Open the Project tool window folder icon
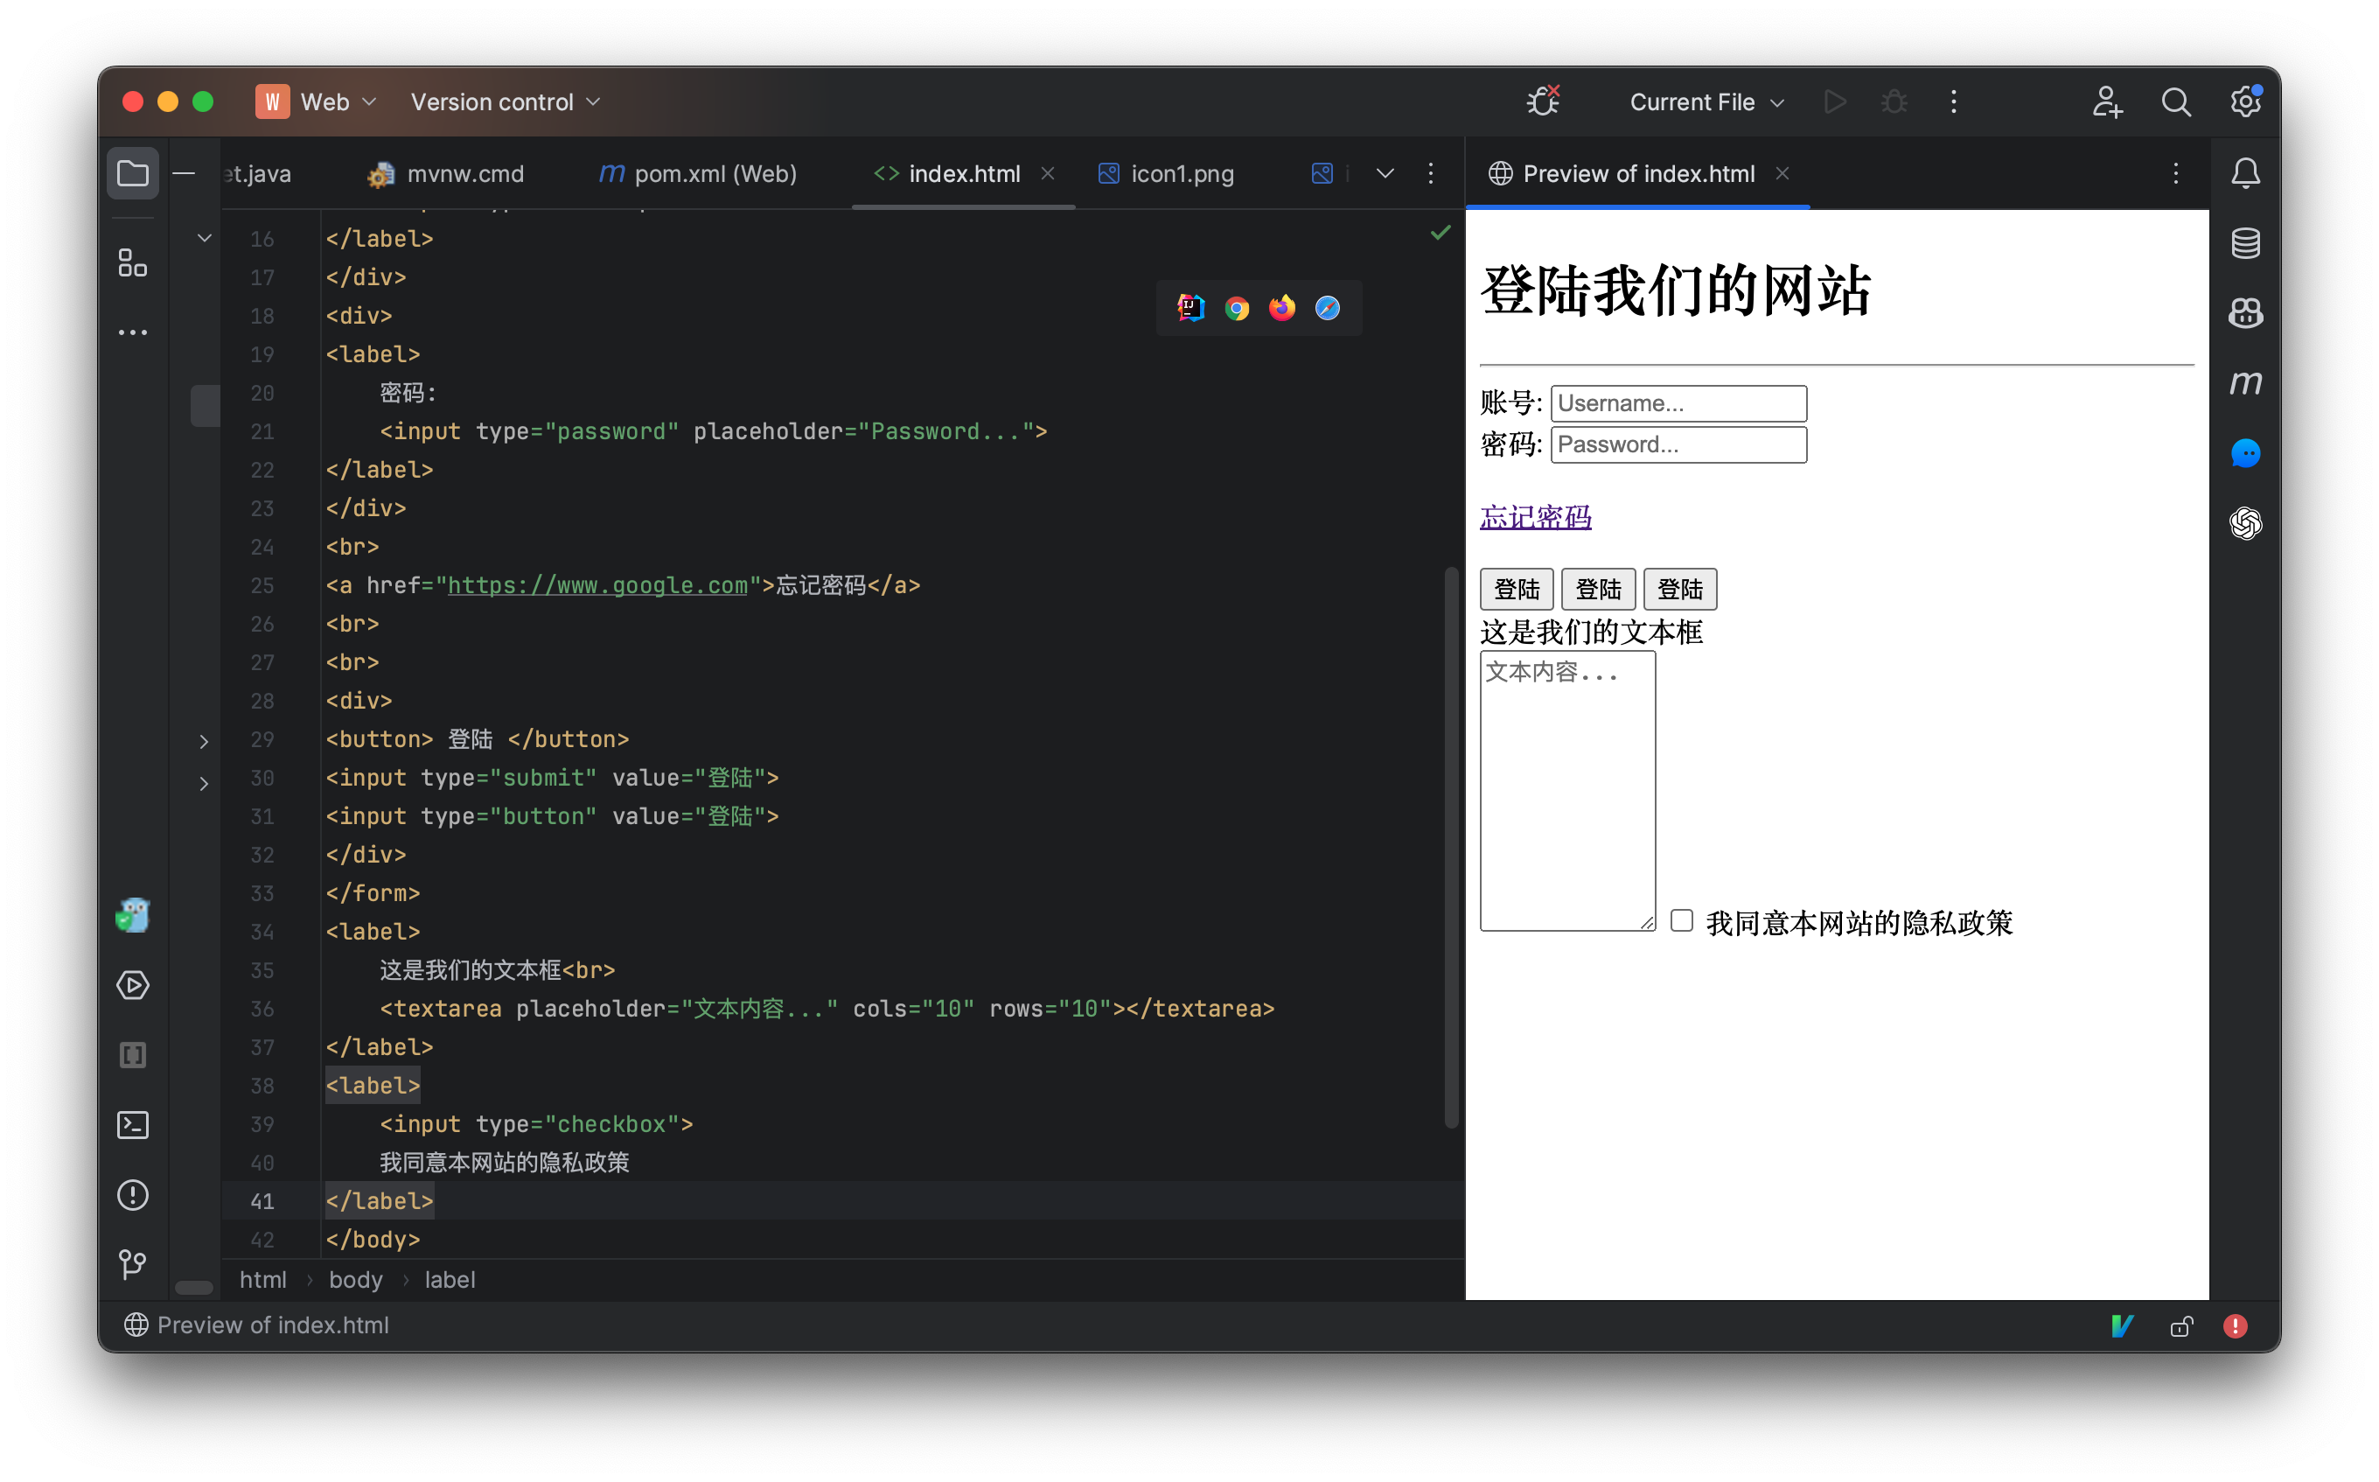Screen dimensions: 2379x1482 coord(132,173)
